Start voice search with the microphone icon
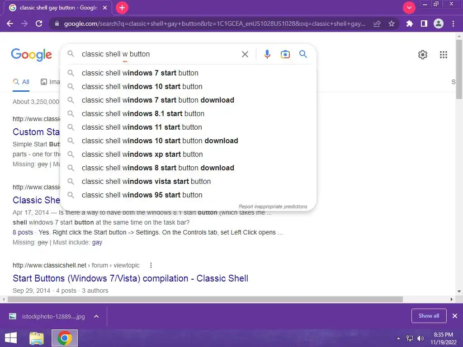463x347 pixels. (267, 54)
